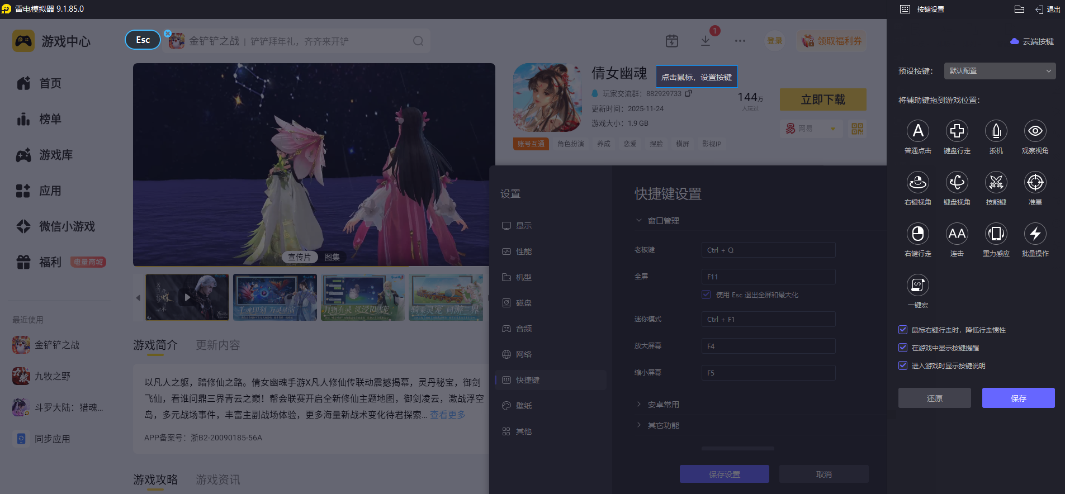
Task: Select the 重力感应 gravity sensor icon
Action: [x=996, y=234]
